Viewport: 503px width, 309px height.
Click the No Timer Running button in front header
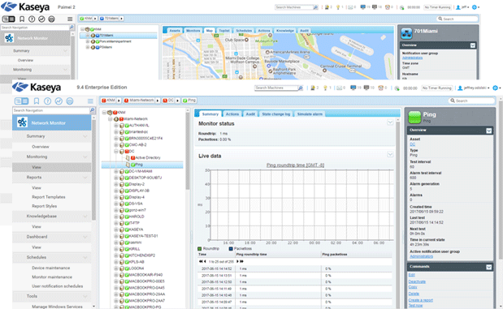pos(437,88)
